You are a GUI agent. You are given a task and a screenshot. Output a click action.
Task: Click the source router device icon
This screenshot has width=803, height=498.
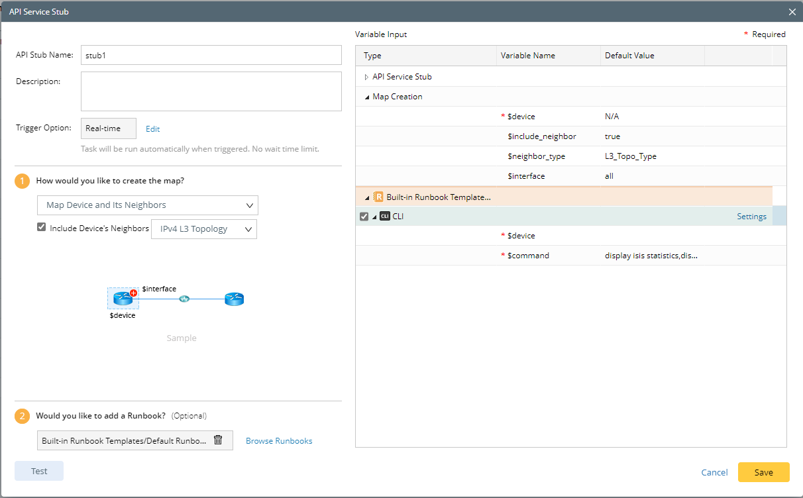click(123, 299)
